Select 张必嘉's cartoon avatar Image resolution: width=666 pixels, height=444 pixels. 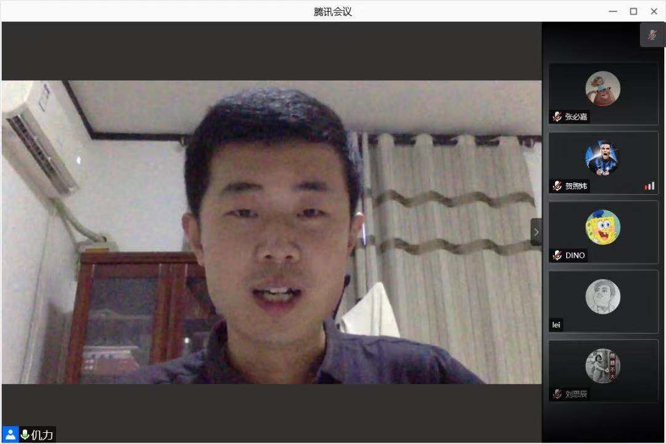(x=602, y=89)
